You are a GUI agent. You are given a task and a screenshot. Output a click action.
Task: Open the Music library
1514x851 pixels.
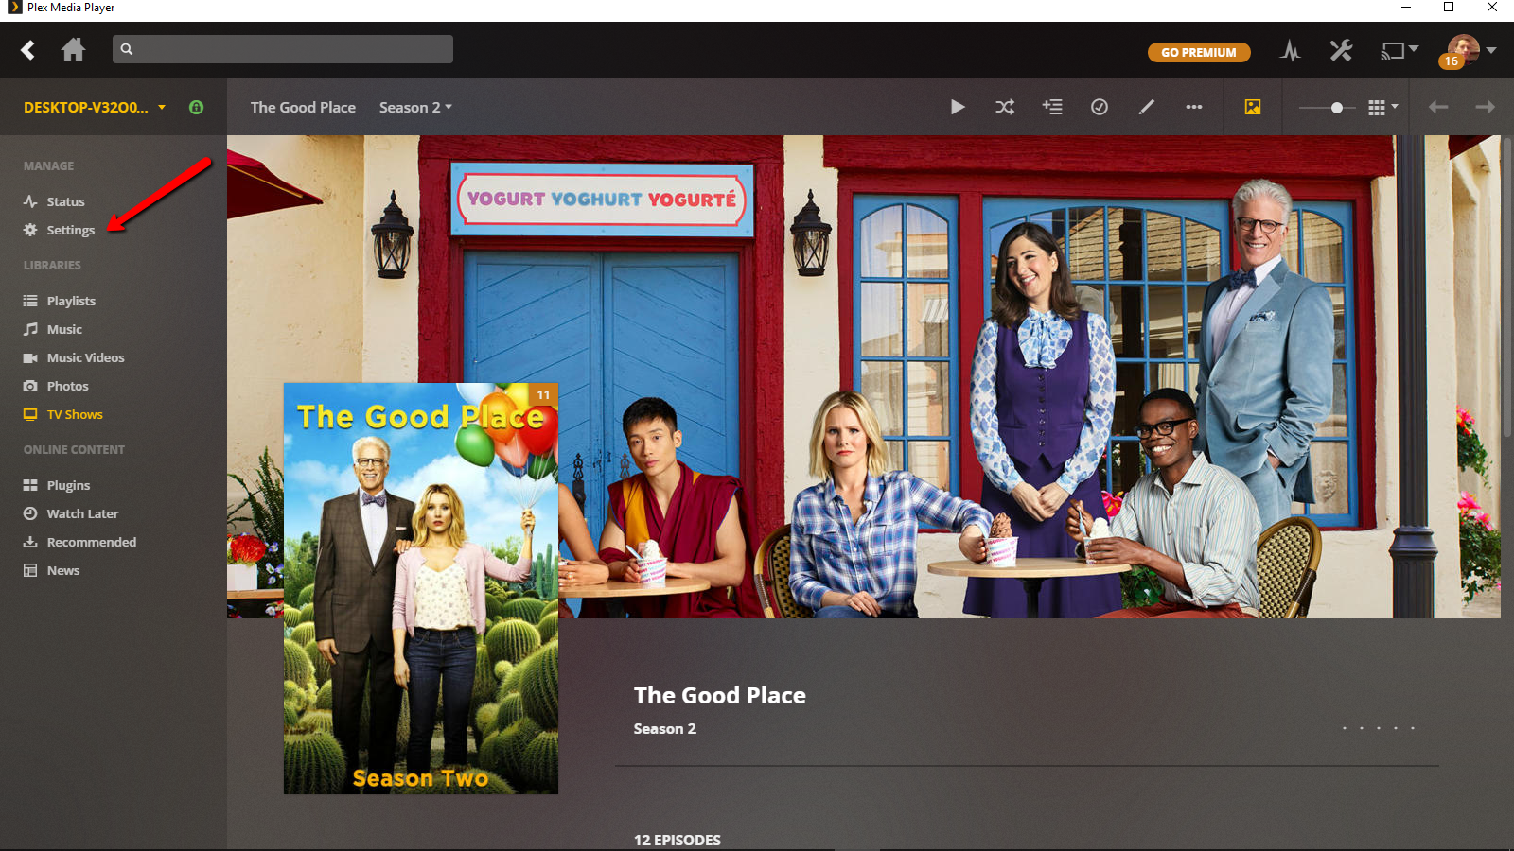click(64, 329)
